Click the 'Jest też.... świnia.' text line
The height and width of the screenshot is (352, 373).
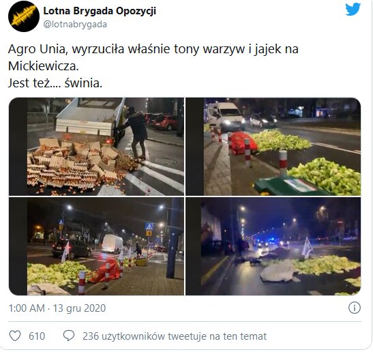click(x=55, y=83)
